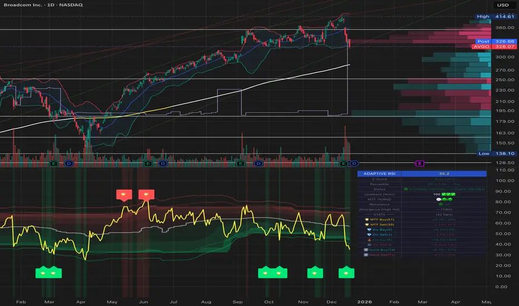Screen dimensions: 519x306
Task: Click the 300.00 price axis label
Action: [x=505, y=57]
